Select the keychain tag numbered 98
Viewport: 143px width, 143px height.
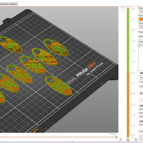[56, 47]
